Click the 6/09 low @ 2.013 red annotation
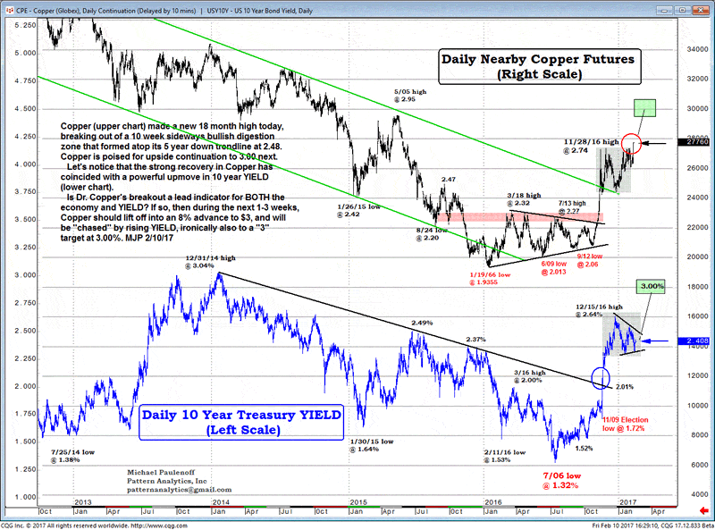This screenshot has height=530, width=715. coord(553,268)
